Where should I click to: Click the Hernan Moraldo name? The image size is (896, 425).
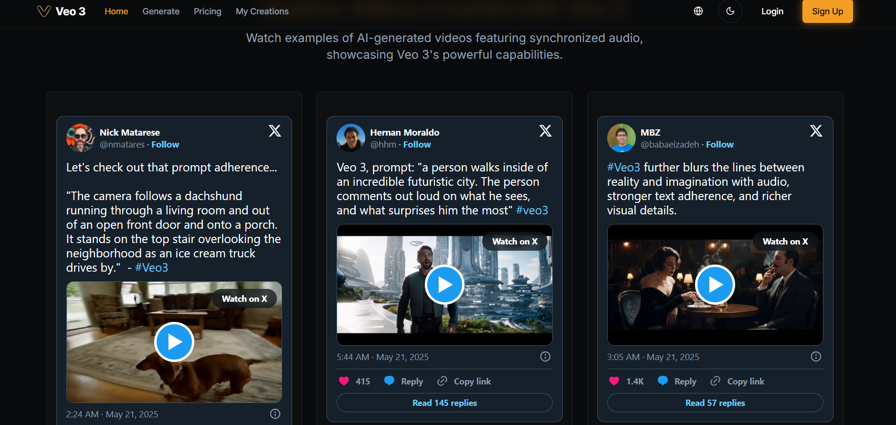[405, 132]
